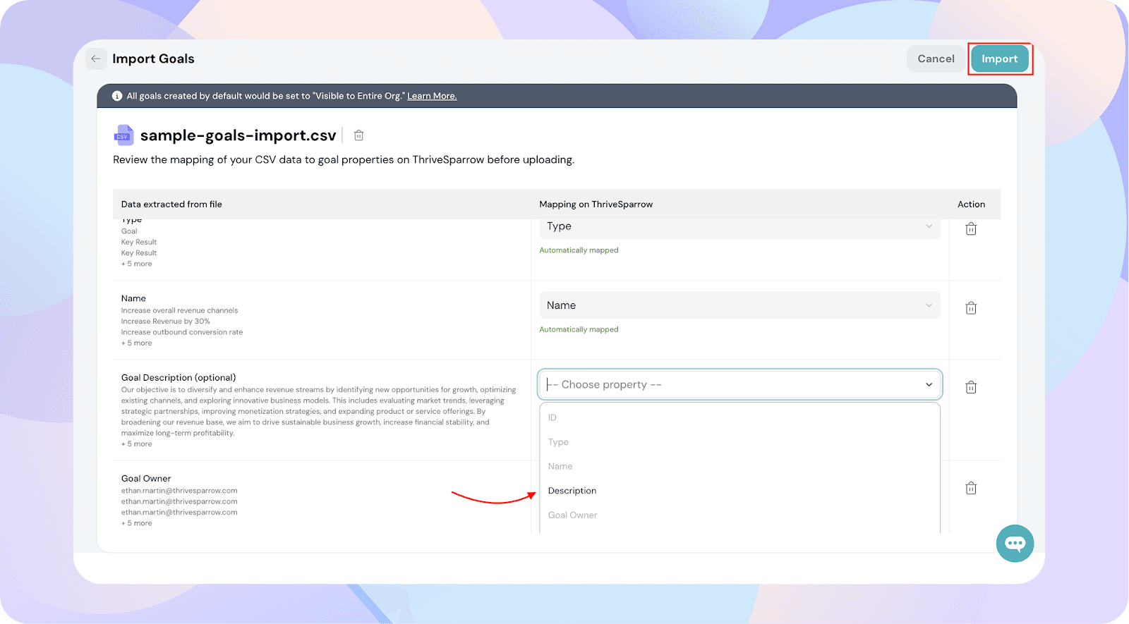1129x624 pixels.
Task: Click the Import button
Action: click(x=999, y=59)
